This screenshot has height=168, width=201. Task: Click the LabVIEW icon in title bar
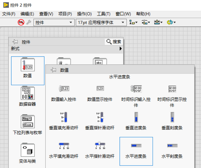[x=6, y=5]
